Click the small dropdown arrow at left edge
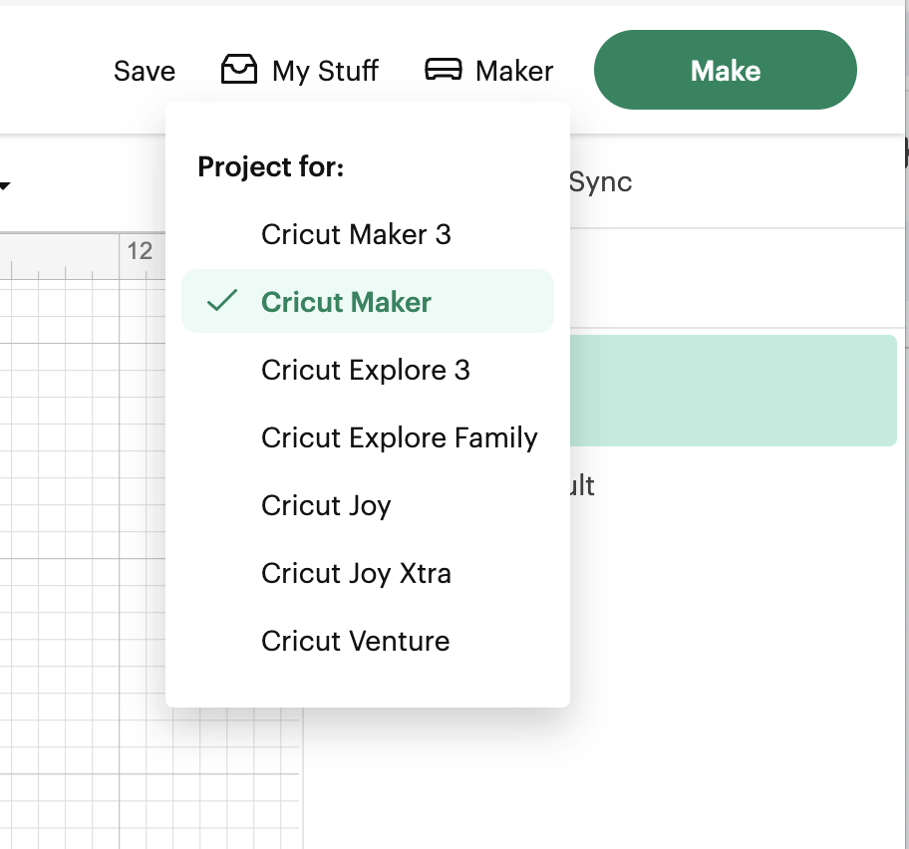Screen dimensions: 909x849 click(x=5, y=186)
